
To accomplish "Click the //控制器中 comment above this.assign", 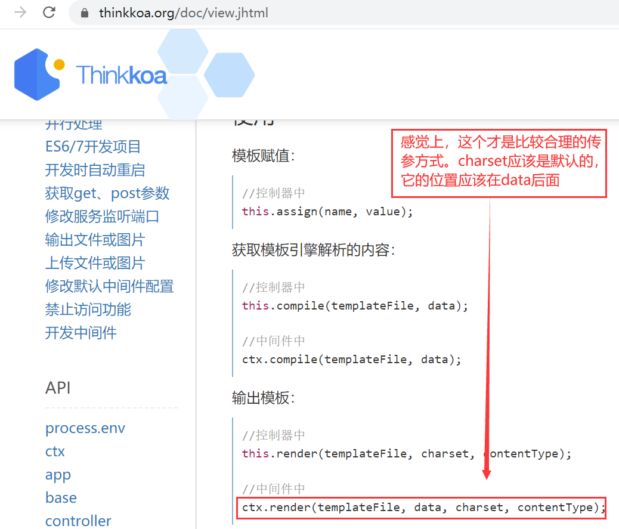I will point(274,193).
